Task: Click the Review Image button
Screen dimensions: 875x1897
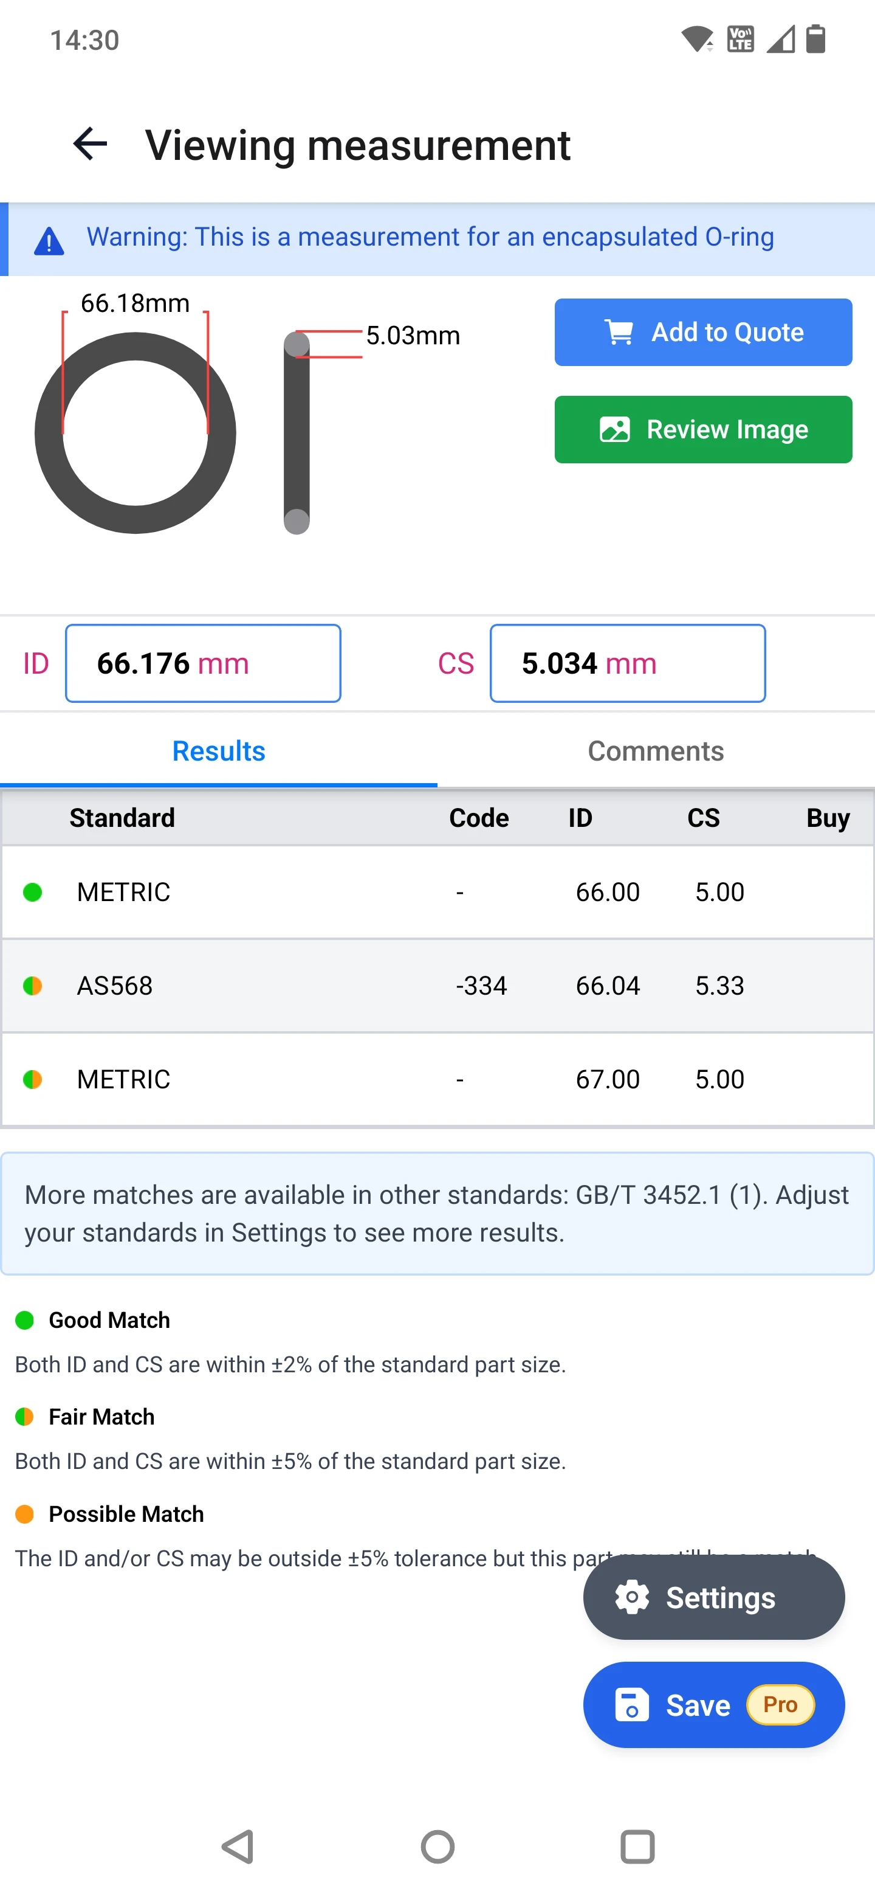Action: click(703, 429)
